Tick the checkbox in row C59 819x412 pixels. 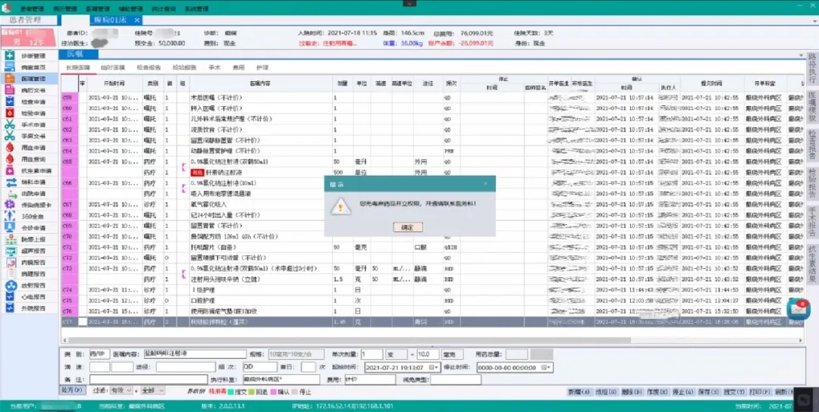point(83,98)
